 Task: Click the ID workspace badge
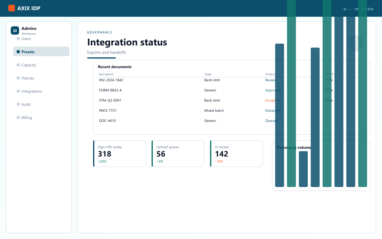point(15,30)
